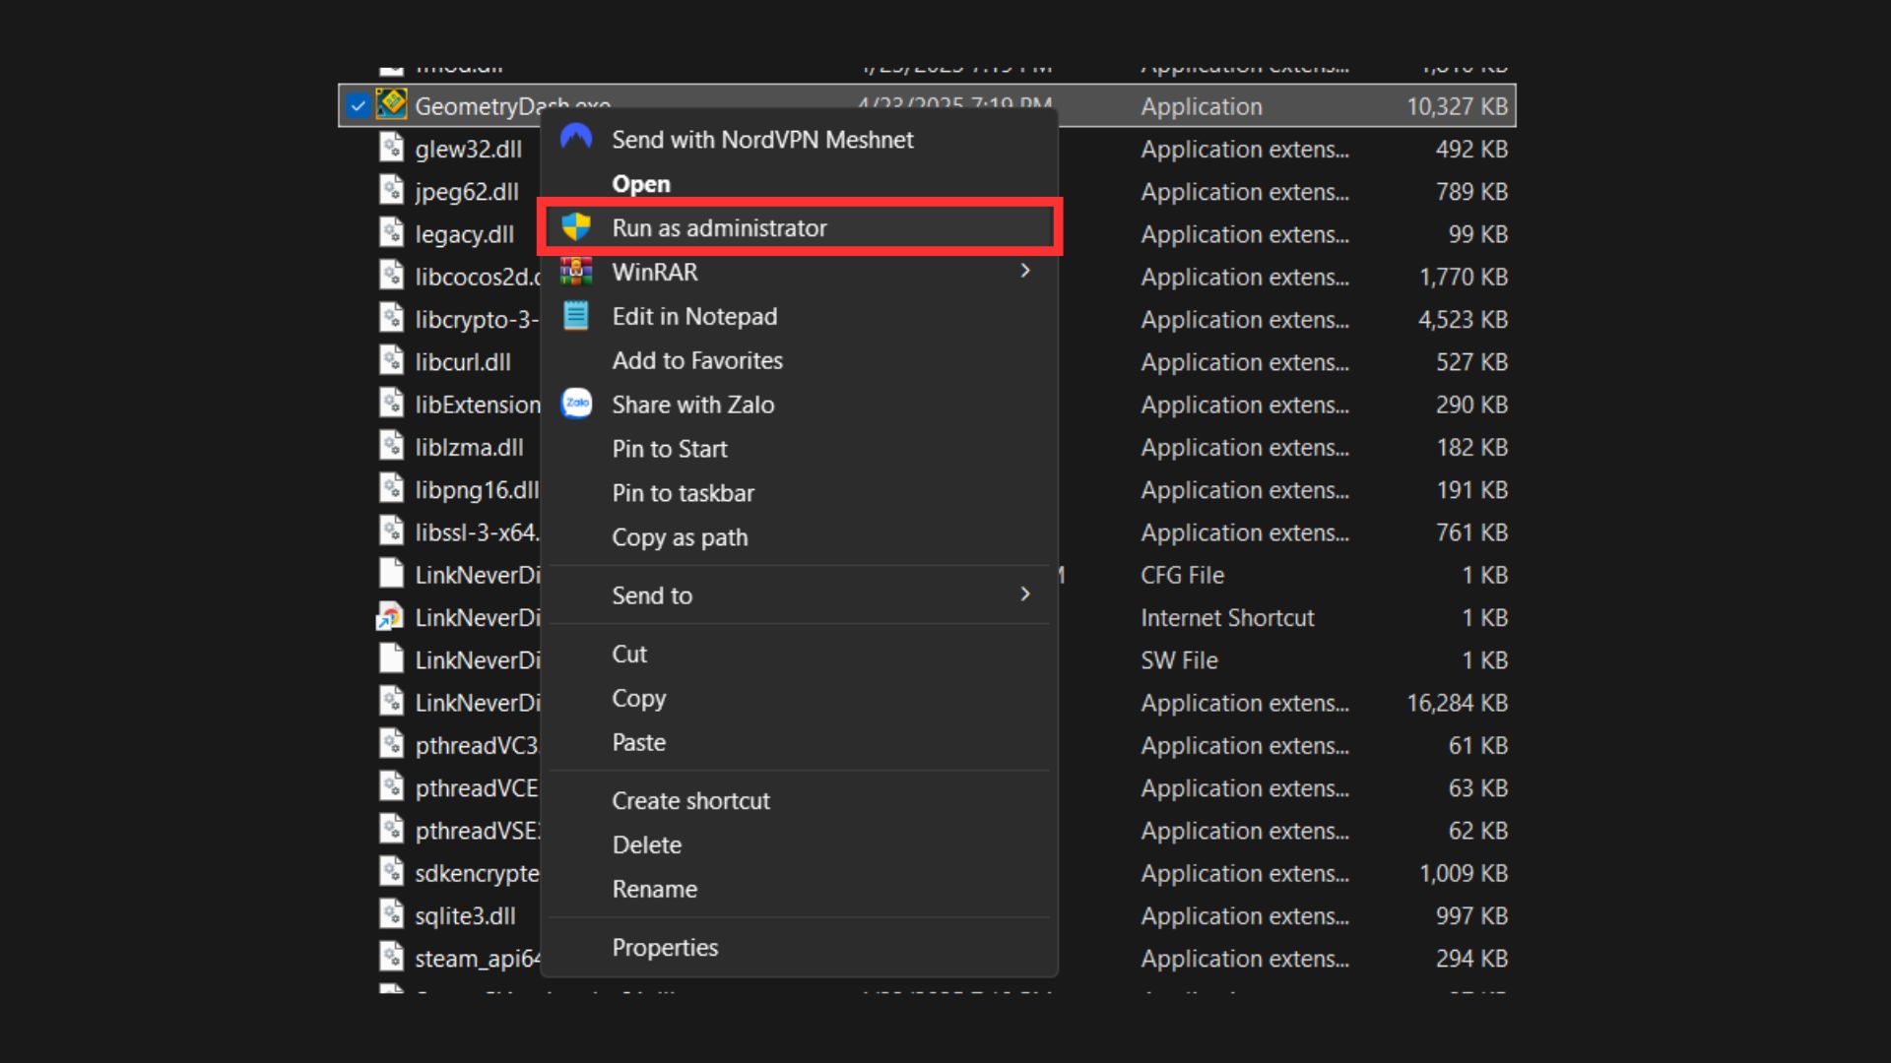Click the Internet Shortcut type cell
The image size is (1891, 1063).
tap(1227, 617)
